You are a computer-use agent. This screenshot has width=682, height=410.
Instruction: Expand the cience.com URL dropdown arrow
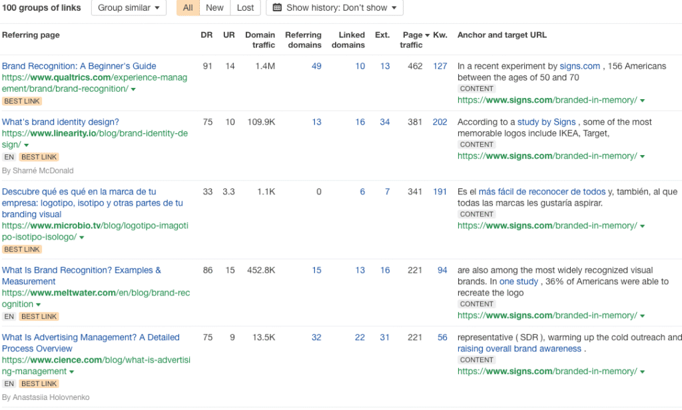coord(71,372)
